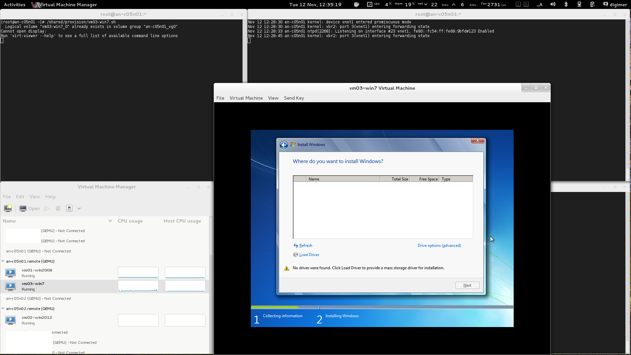Open the digimer user menu
This screenshot has height=355, width=631.
[615, 5]
